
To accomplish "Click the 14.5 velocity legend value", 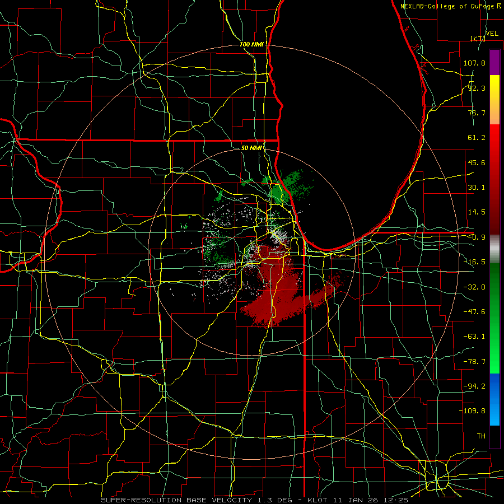I will [477, 212].
